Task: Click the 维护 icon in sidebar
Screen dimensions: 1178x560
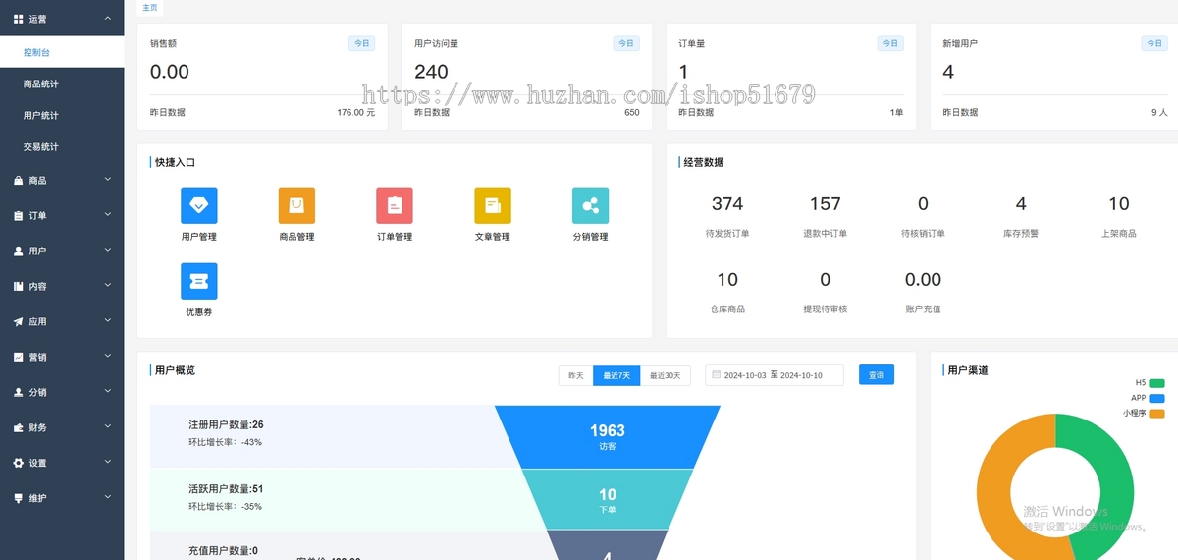Action: [18, 498]
